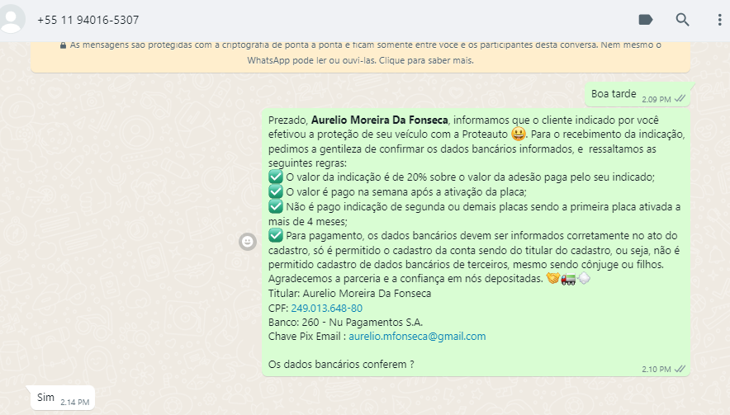730x415 pixels.
Task: Click the search magnifier icon in header
Action: [x=682, y=20]
